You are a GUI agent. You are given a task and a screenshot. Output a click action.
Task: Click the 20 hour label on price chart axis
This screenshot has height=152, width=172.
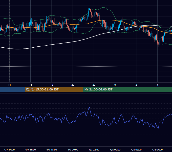[73, 85]
